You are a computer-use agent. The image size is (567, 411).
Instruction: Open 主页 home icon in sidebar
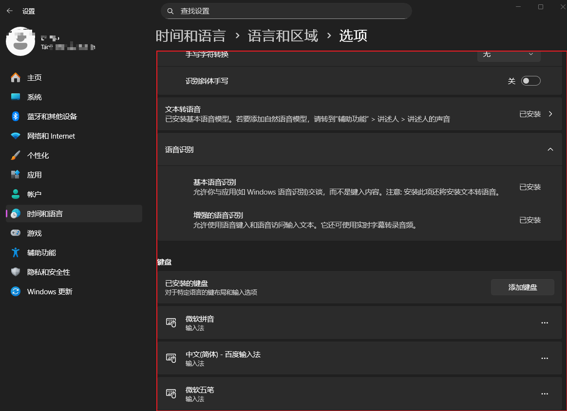pos(16,77)
